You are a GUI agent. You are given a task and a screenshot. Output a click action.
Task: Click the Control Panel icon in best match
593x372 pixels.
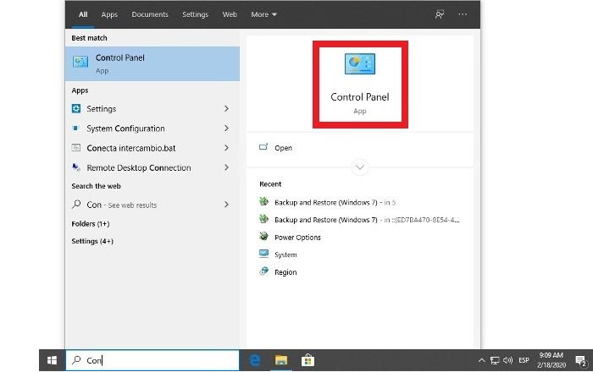(80, 61)
